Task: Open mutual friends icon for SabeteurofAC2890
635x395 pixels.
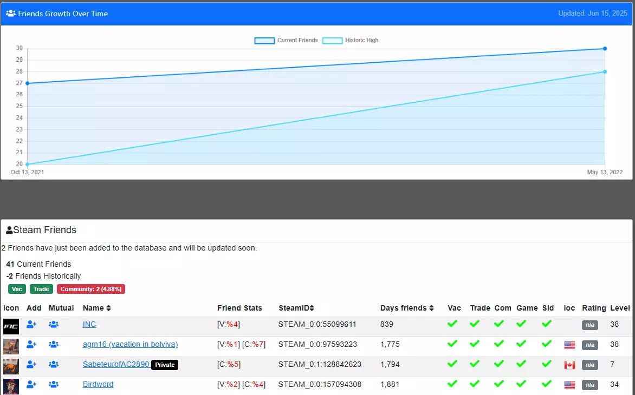Action: 54,364
